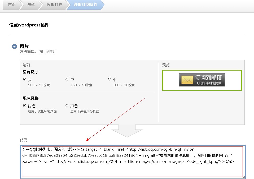Click the 预览 label

tap(166, 65)
